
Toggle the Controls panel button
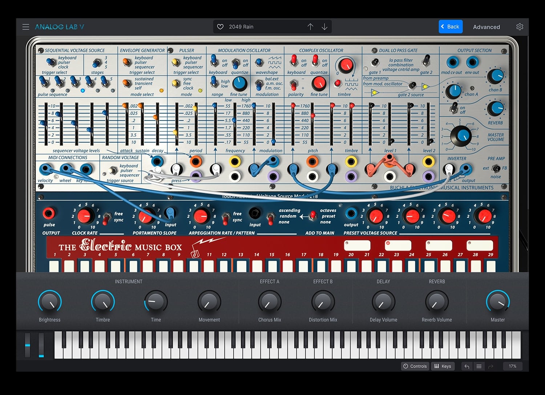point(415,366)
